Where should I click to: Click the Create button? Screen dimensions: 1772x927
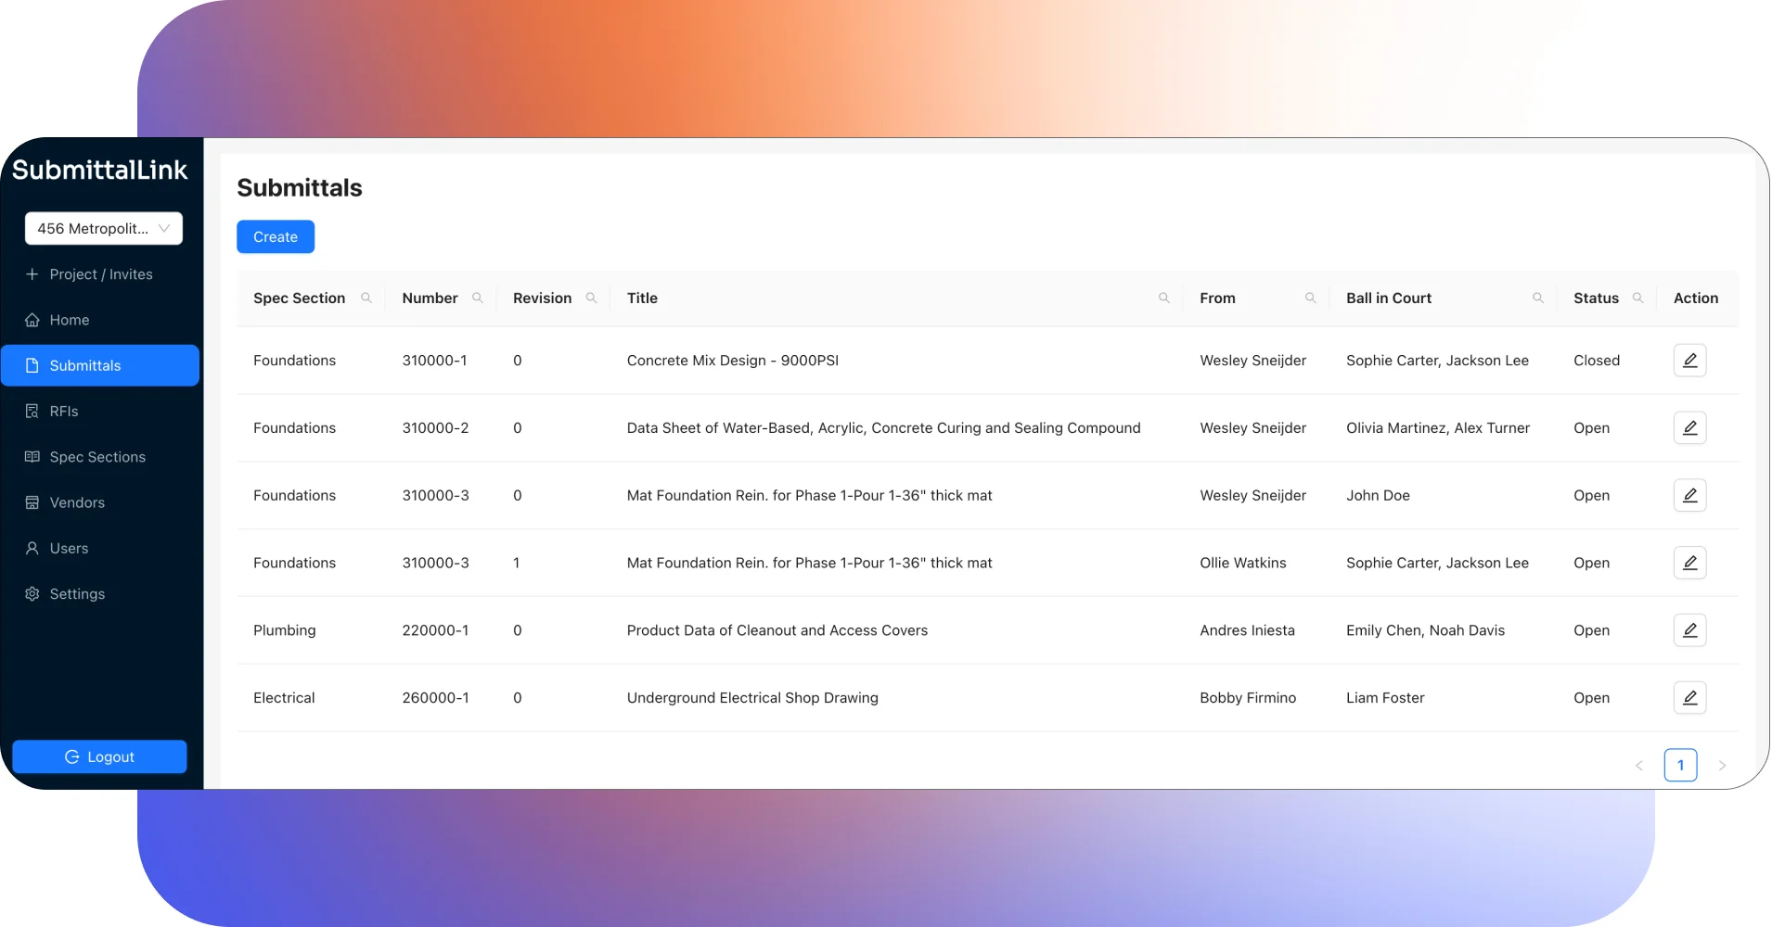(x=276, y=237)
